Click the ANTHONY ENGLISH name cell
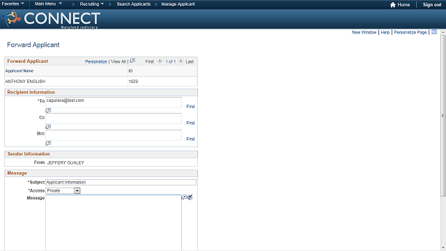The height and width of the screenshot is (251, 446). click(25, 82)
